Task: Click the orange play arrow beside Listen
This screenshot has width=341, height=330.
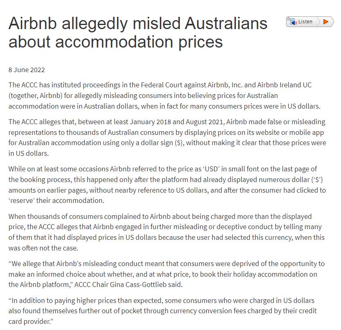Action: tap(325, 22)
